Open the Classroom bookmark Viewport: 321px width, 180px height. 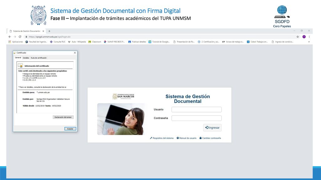click(95, 42)
